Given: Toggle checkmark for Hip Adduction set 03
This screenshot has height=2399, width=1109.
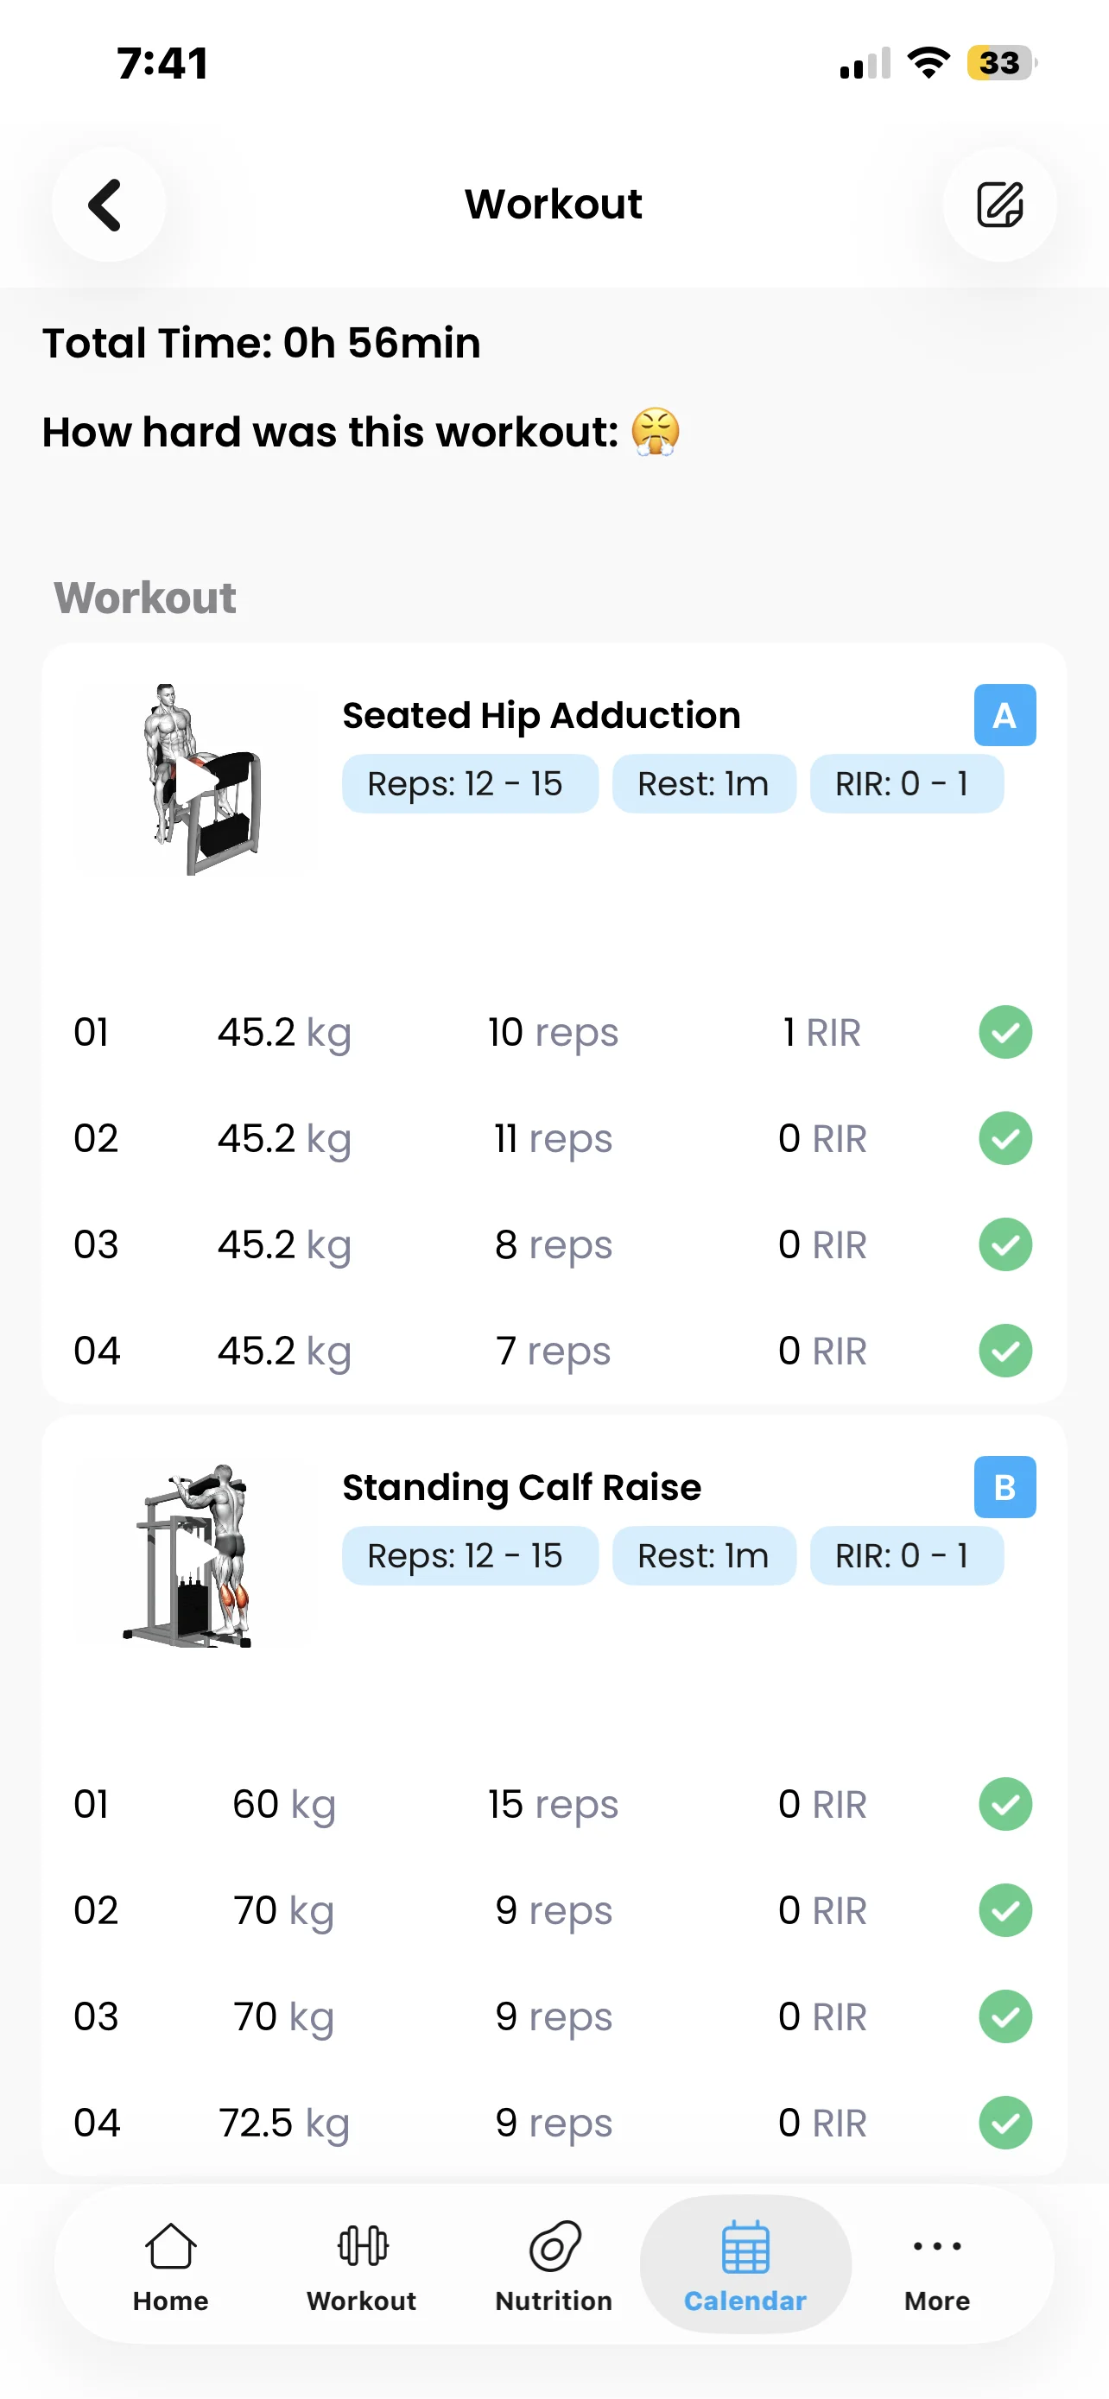Looking at the screenshot, I should click(x=1004, y=1244).
